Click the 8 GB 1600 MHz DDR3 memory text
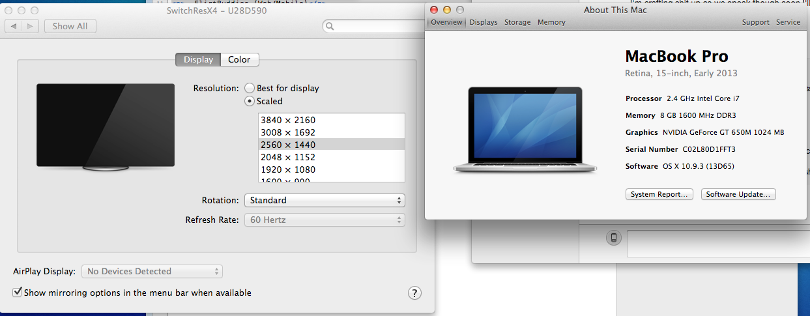The width and height of the screenshot is (810, 316). tap(699, 115)
